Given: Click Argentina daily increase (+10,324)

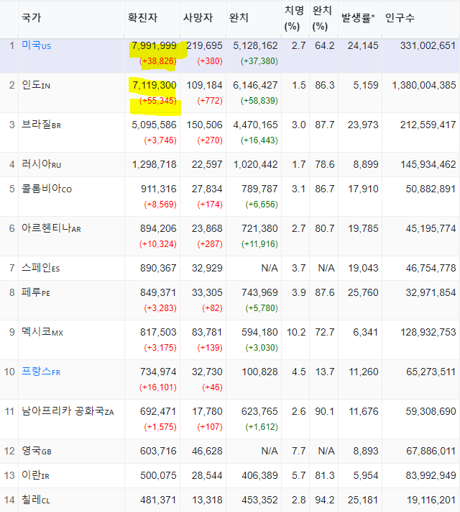Looking at the screenshot, I should tap(158, 244).
